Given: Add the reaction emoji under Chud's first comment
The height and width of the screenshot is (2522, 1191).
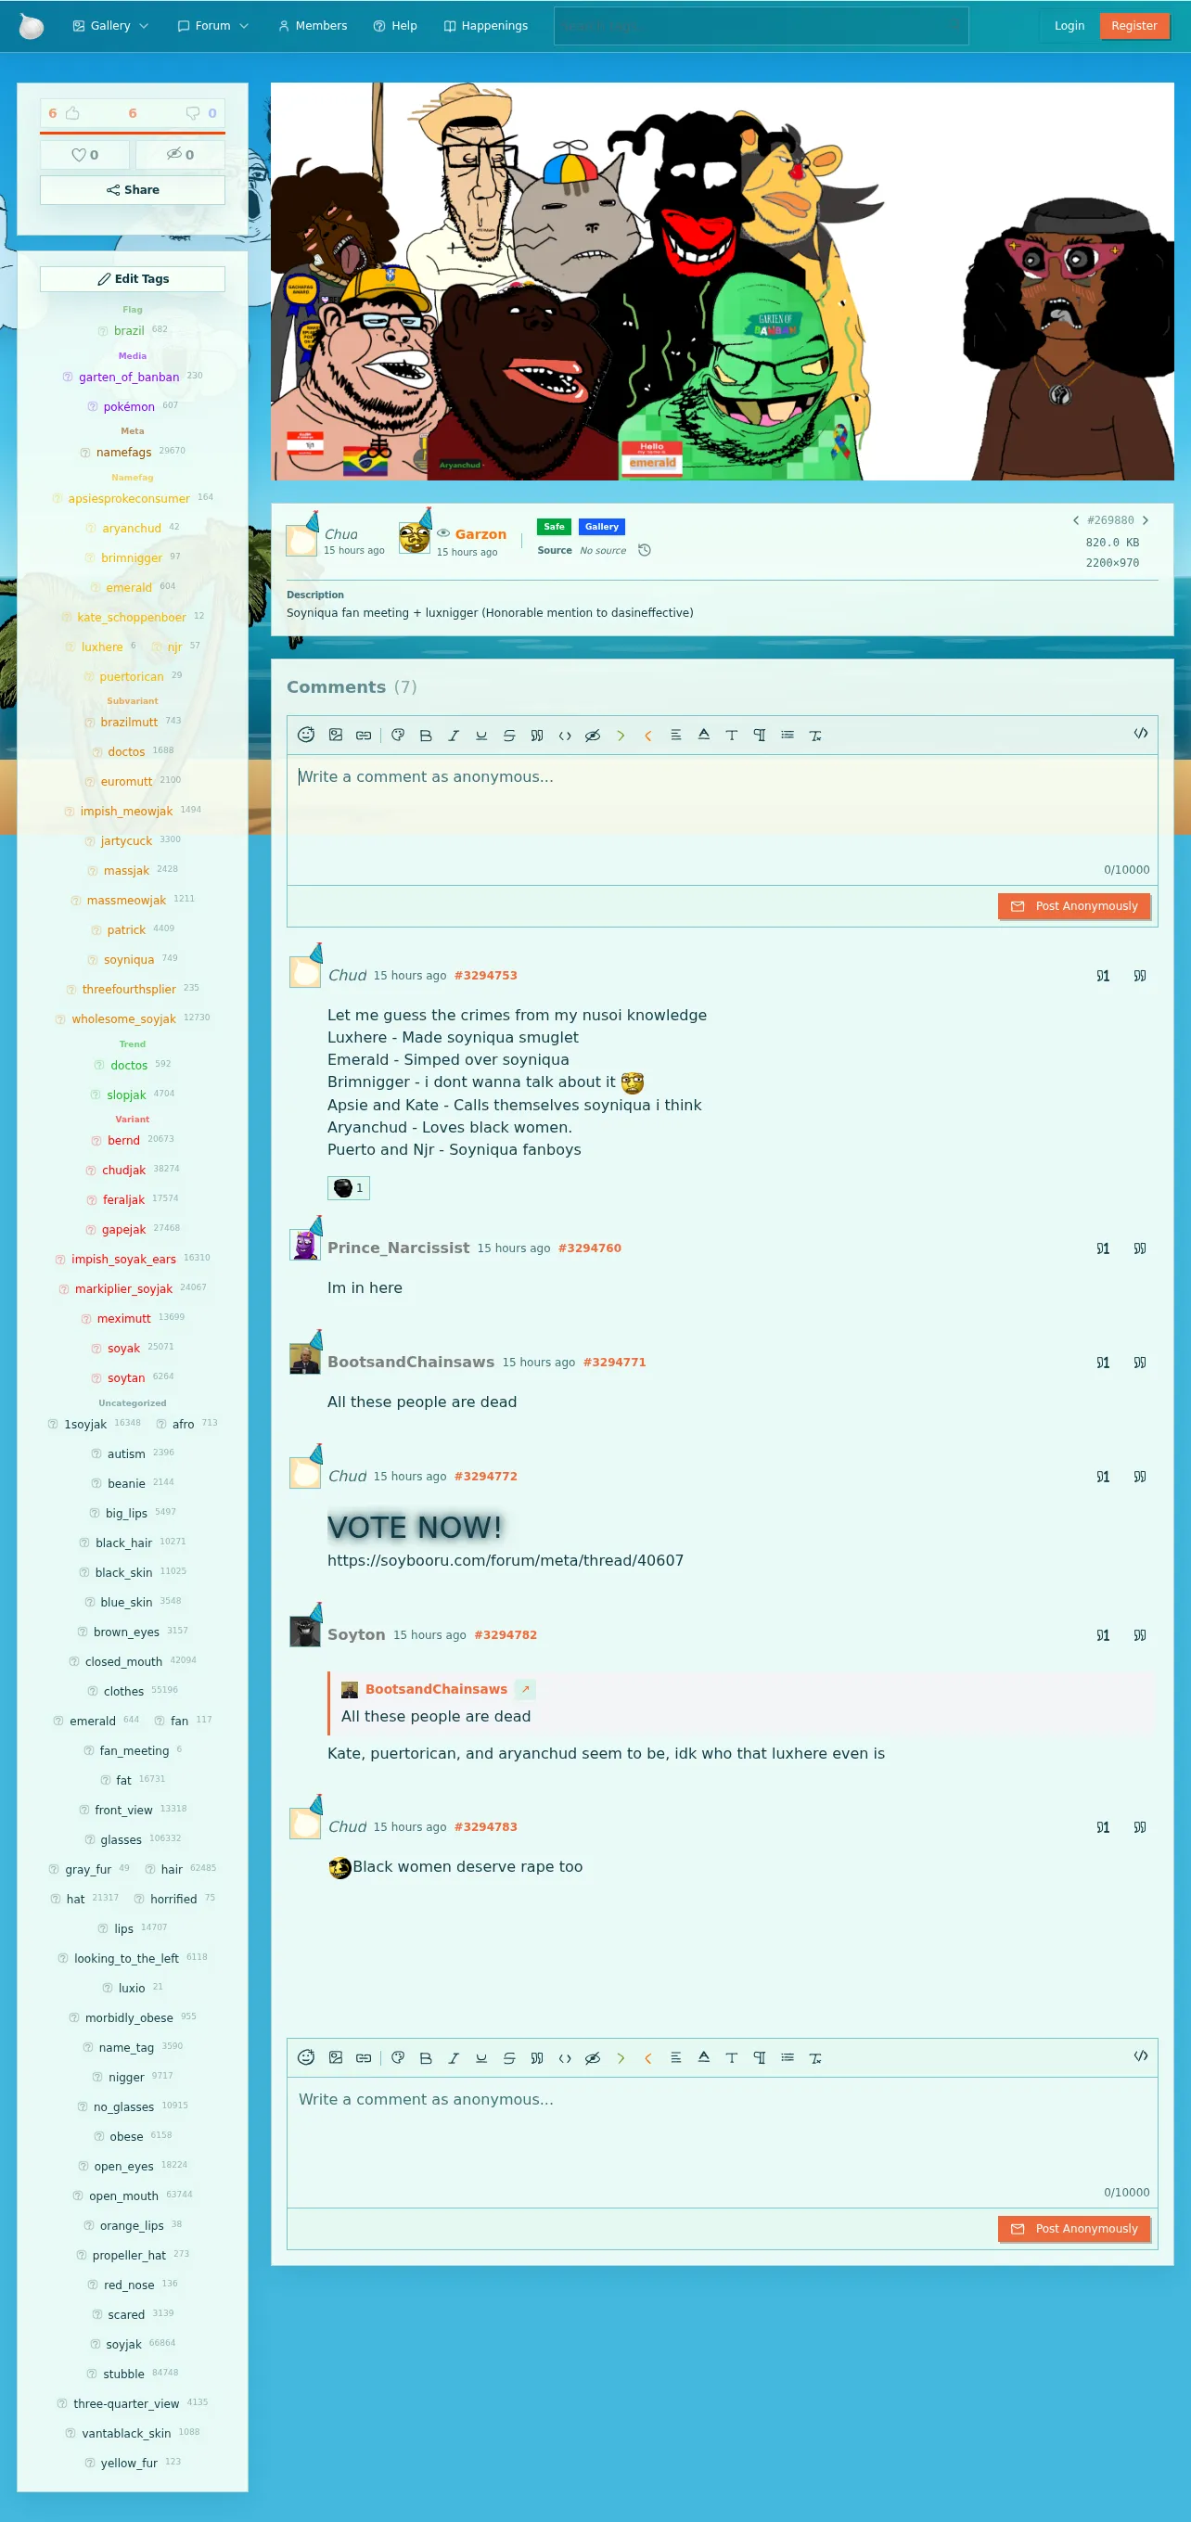Looking at the screenshot, I should point(349,1188).
